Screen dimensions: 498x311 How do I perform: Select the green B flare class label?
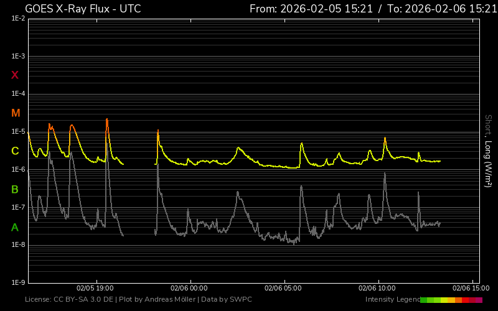(x=15, y=189)
